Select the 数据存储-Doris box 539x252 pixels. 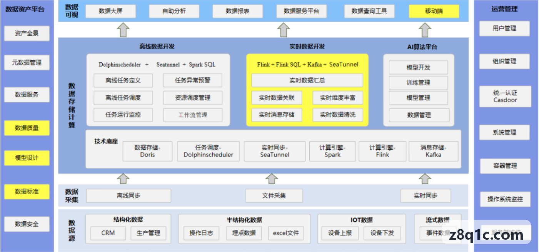point(148,151)
